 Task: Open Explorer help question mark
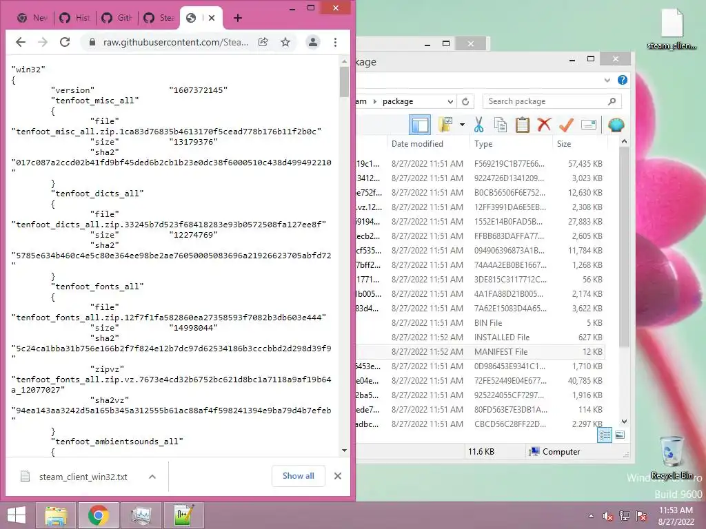coord(623,80)
